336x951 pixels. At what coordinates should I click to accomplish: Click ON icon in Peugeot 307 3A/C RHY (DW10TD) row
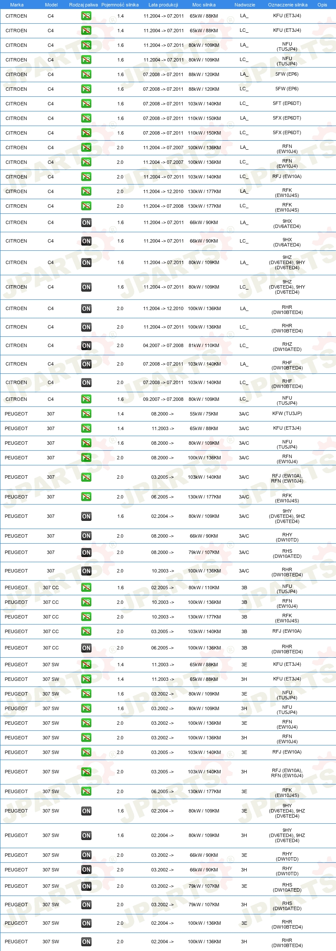click(x=86, y=536)
